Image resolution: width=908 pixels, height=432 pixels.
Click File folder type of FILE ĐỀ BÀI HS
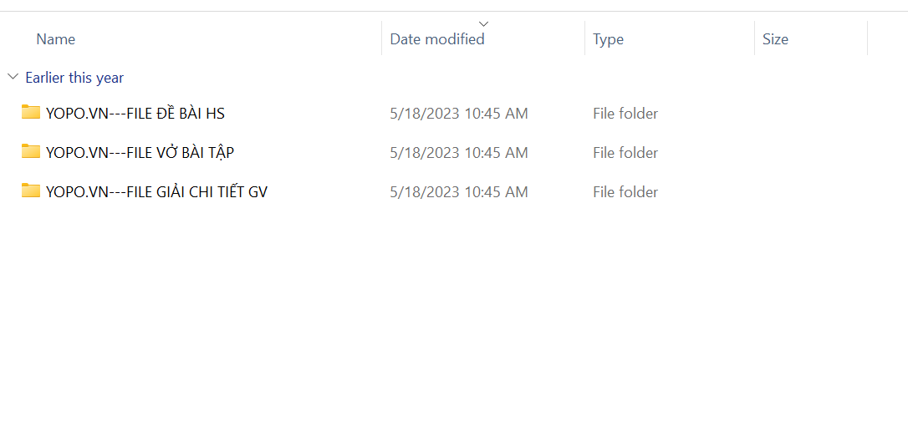point(625,114)
